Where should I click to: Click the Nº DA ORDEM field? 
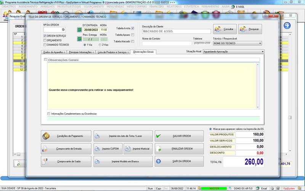[x=55, y=30]
